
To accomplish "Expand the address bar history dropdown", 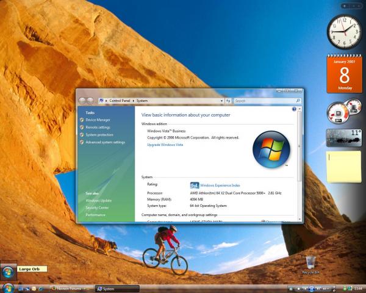I will 221,101.
